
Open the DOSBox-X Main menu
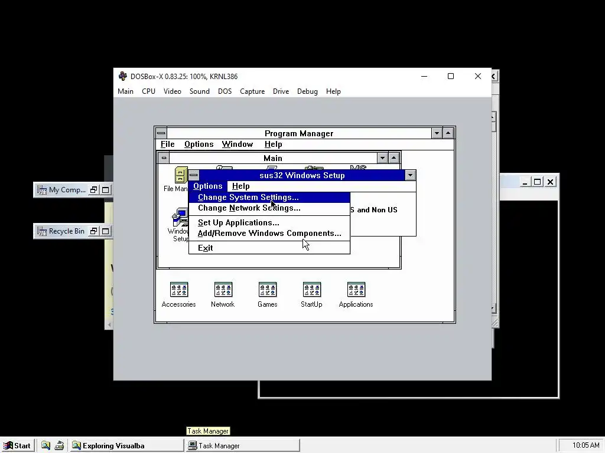[x=125, y=91]
